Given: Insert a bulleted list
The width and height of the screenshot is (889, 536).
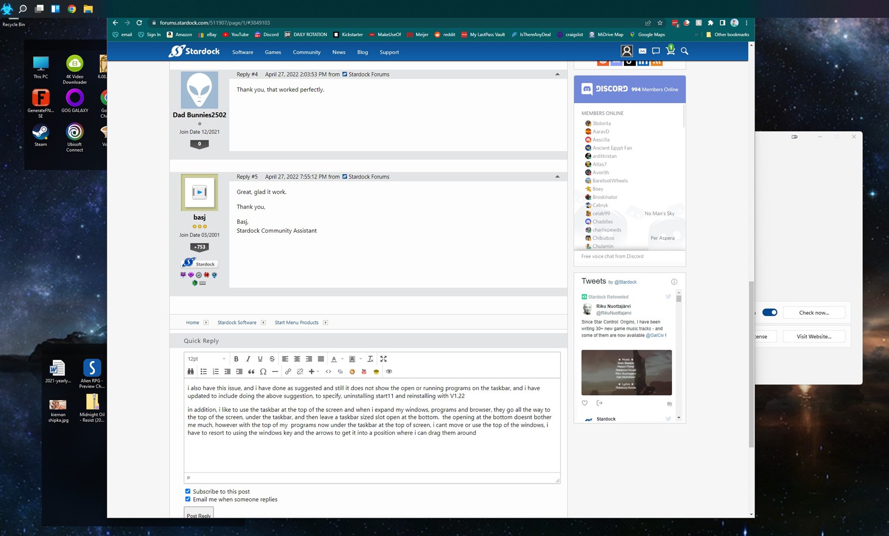Looking at the screenshot, I should tap(204, 371).
